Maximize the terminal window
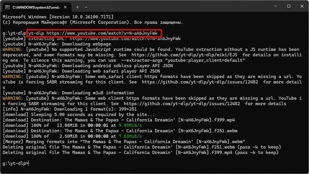The width and height of the screenshot is (309, 174). (288, 6)
